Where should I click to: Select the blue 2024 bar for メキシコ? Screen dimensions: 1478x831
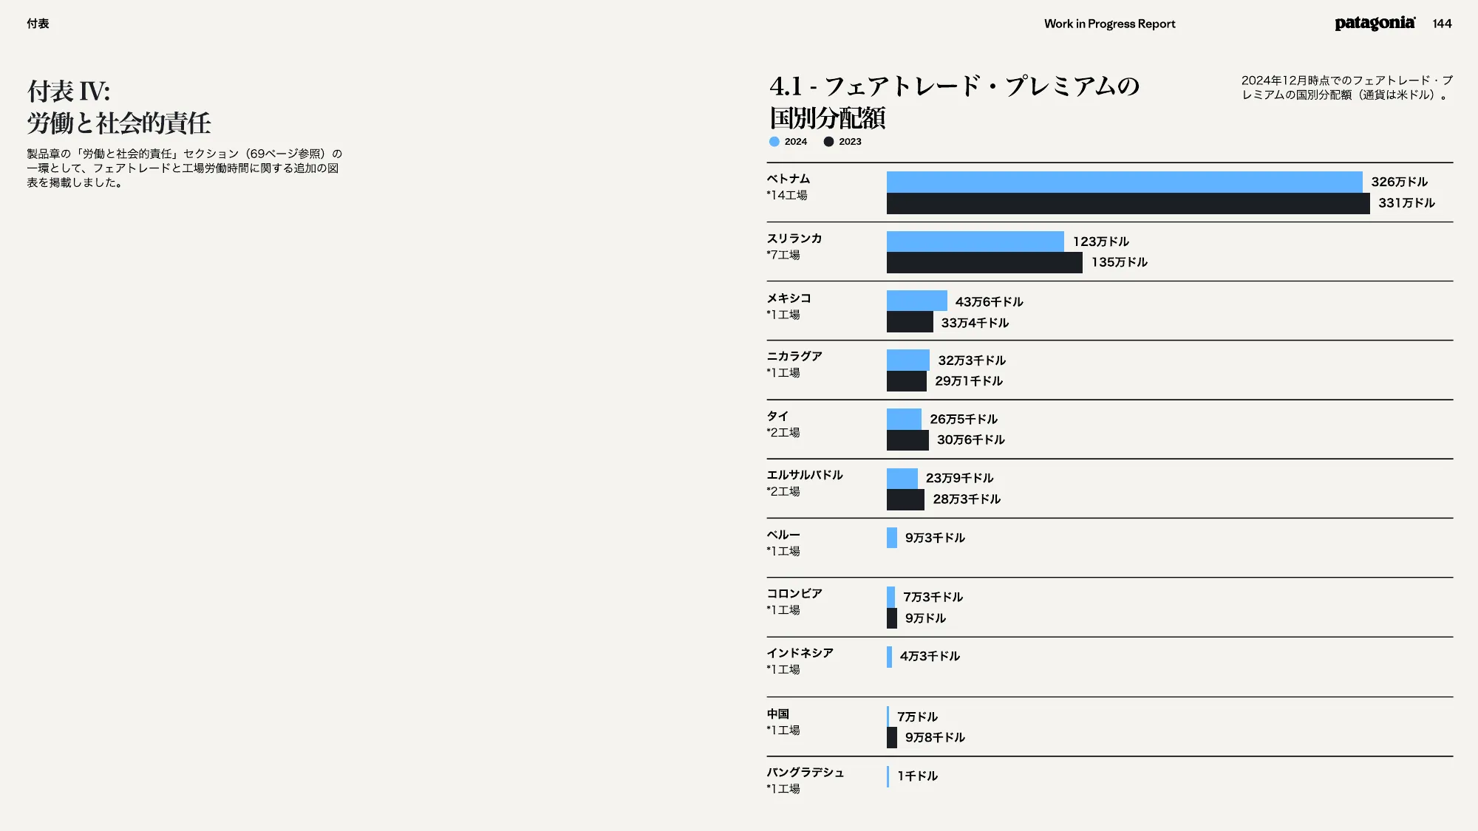[916, 301]
